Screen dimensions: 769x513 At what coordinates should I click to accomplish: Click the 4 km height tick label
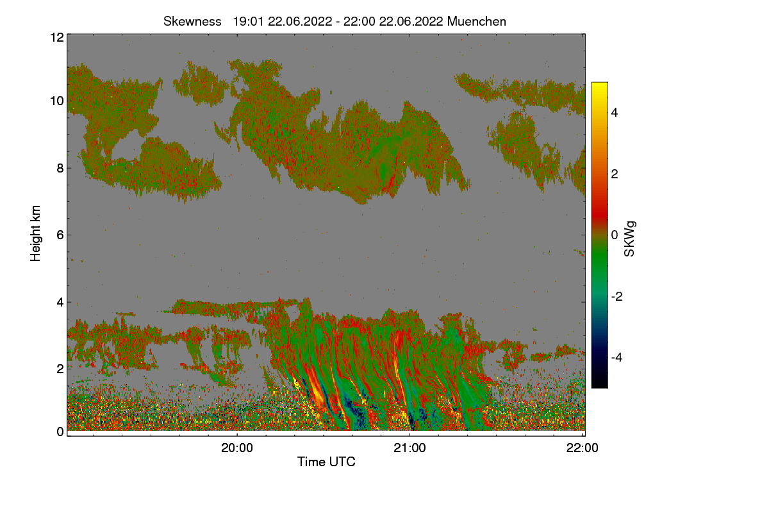[60, 301]
